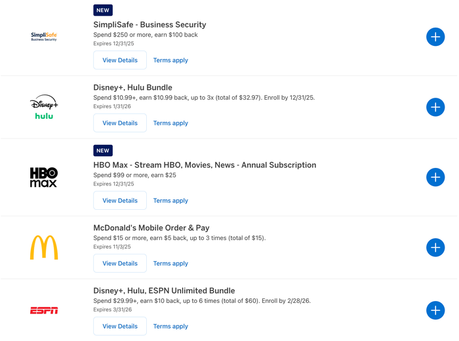View Details for SimpliSafe offer
Screen dimensions: 459x341
point(120,60)
